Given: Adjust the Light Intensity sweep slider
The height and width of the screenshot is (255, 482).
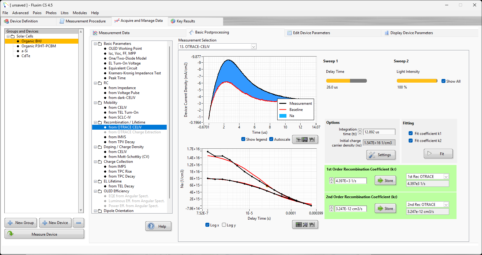Looking at the screenshot, I should (417, 81).
